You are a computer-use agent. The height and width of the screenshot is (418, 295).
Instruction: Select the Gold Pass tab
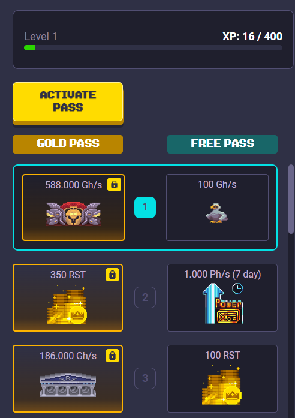click(x=68, y=144)
